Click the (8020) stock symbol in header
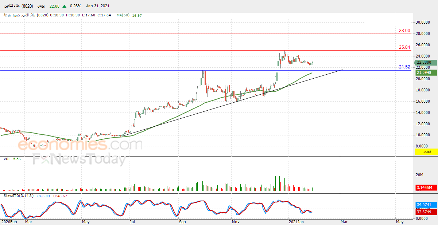The height and width of the screenshot is (225, 438). click(28, 6)
